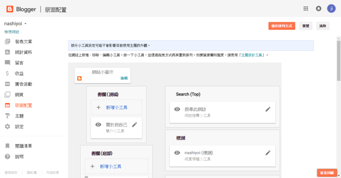Click 編輯 link in 網站小圖示 gadget
The image size is (341, 178).
[x=124, y=78]
